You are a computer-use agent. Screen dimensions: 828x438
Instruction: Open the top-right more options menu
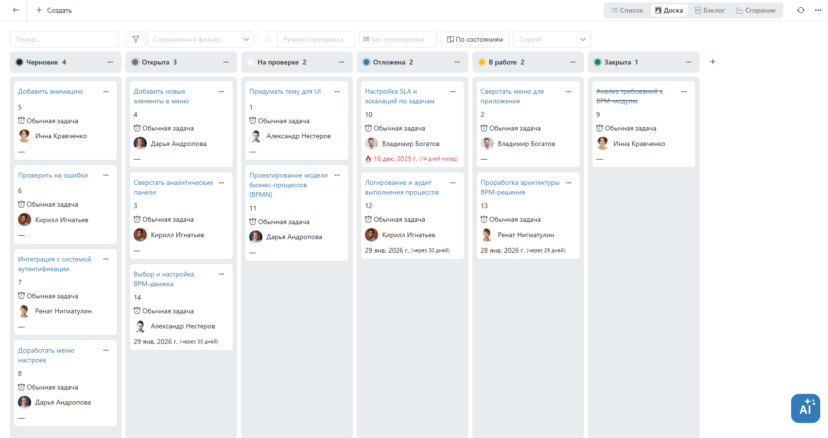click(818, 10)
